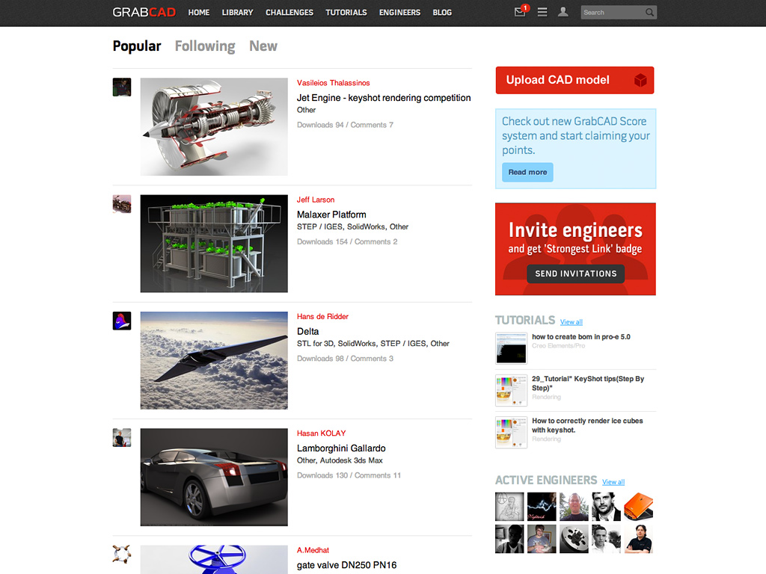Click the Upload CAD model button
The width and height of the screenshot is (766, 574).
point(574,81)
